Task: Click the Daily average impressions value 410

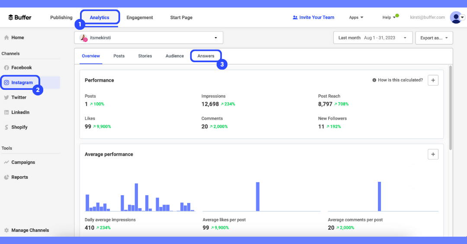Action: [x=90, y=228]
